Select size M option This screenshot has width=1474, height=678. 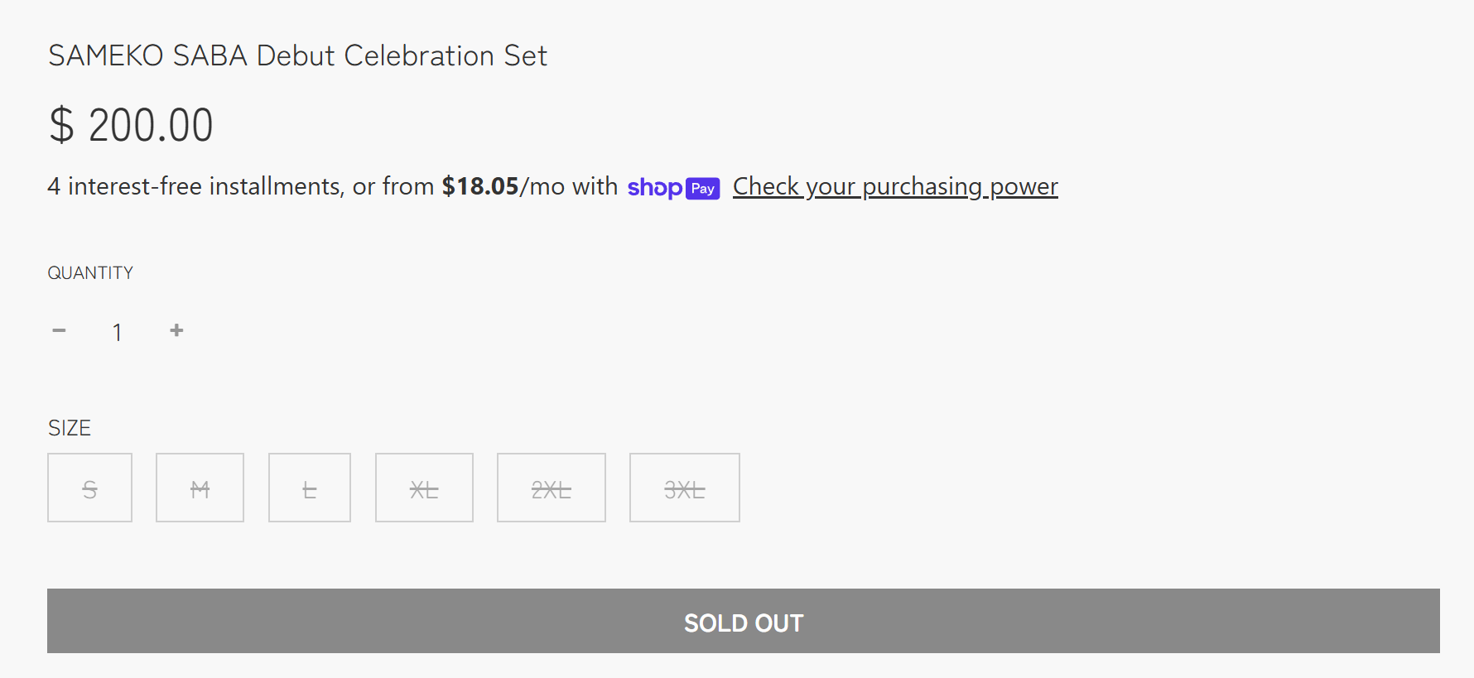[200, 488]
